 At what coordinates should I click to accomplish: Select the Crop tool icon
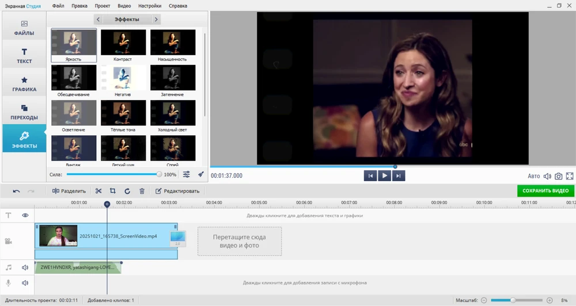pos(113,191)
